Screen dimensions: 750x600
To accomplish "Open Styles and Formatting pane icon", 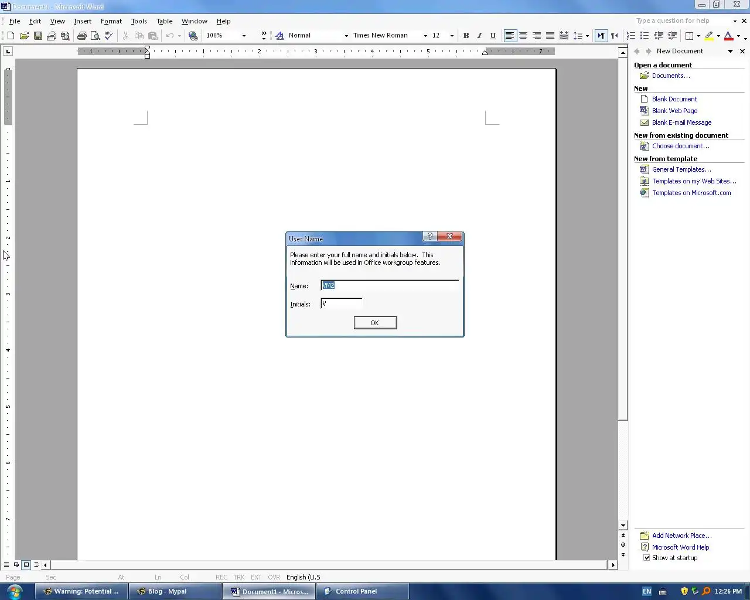I will pos(279,36).
